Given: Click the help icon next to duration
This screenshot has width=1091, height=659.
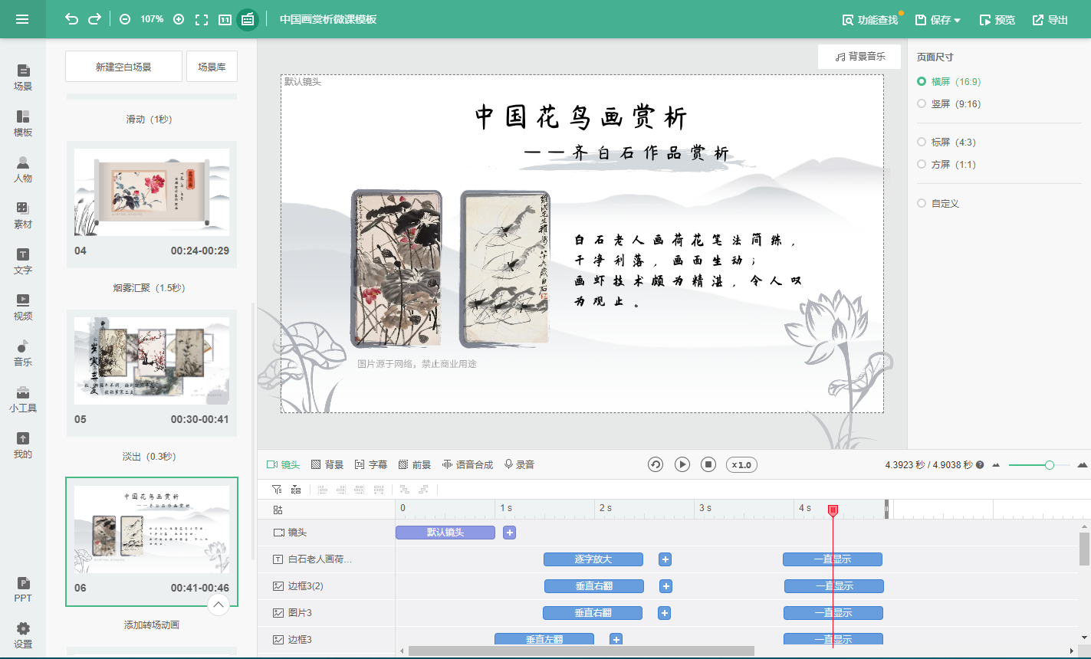Looking at the screenshot, I should pyautogui.click(x=980, y=465).
